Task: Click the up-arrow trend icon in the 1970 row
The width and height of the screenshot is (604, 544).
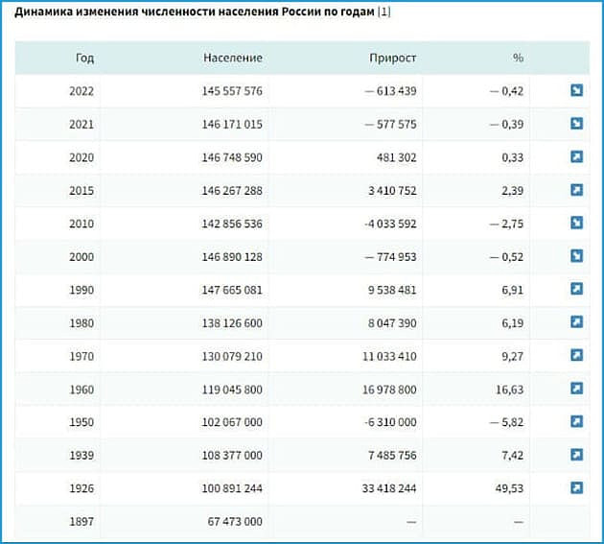Action: pos(576,355)
